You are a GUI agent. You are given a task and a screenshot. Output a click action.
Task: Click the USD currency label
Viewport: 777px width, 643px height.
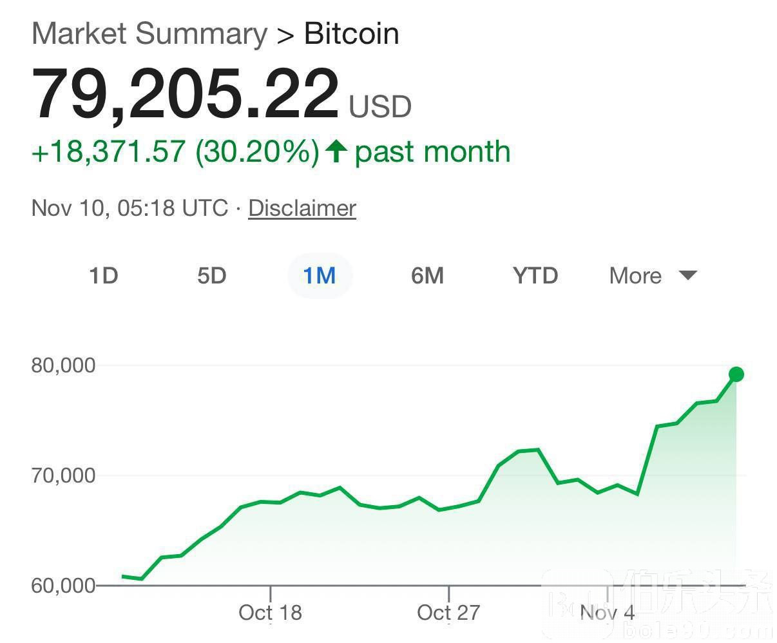379,107
